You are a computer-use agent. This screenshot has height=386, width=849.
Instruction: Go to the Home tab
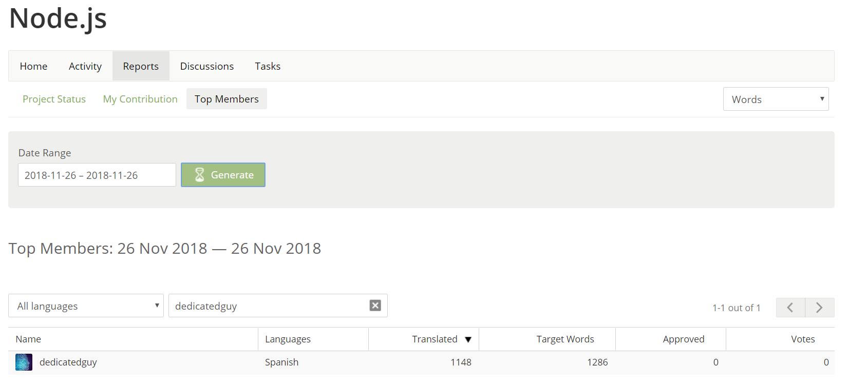click(x=33, y=66)
